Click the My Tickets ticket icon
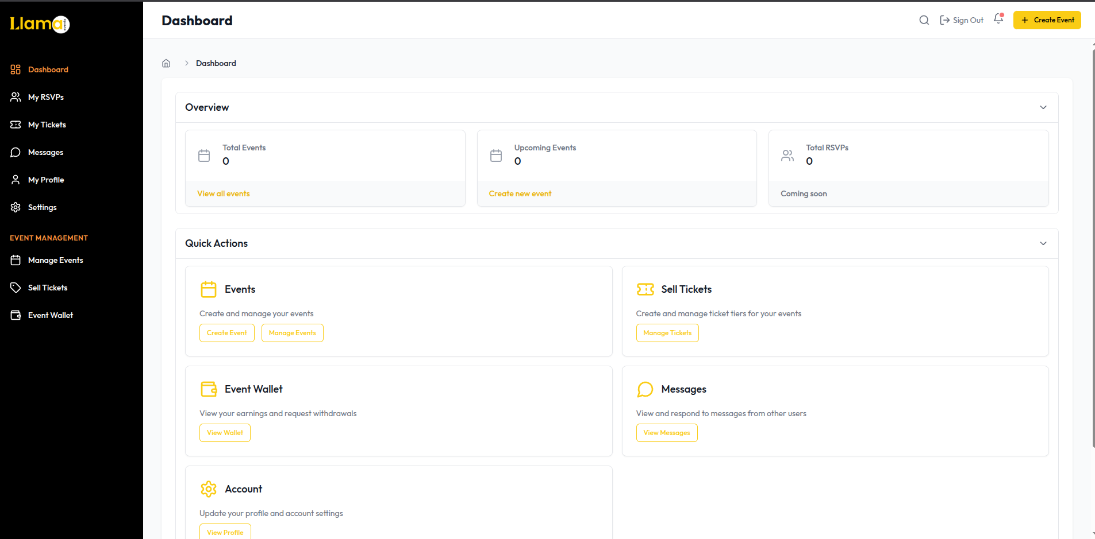The height and width of the screenshot is (539, 1095). pyautogui.click(x=16, y=124)
